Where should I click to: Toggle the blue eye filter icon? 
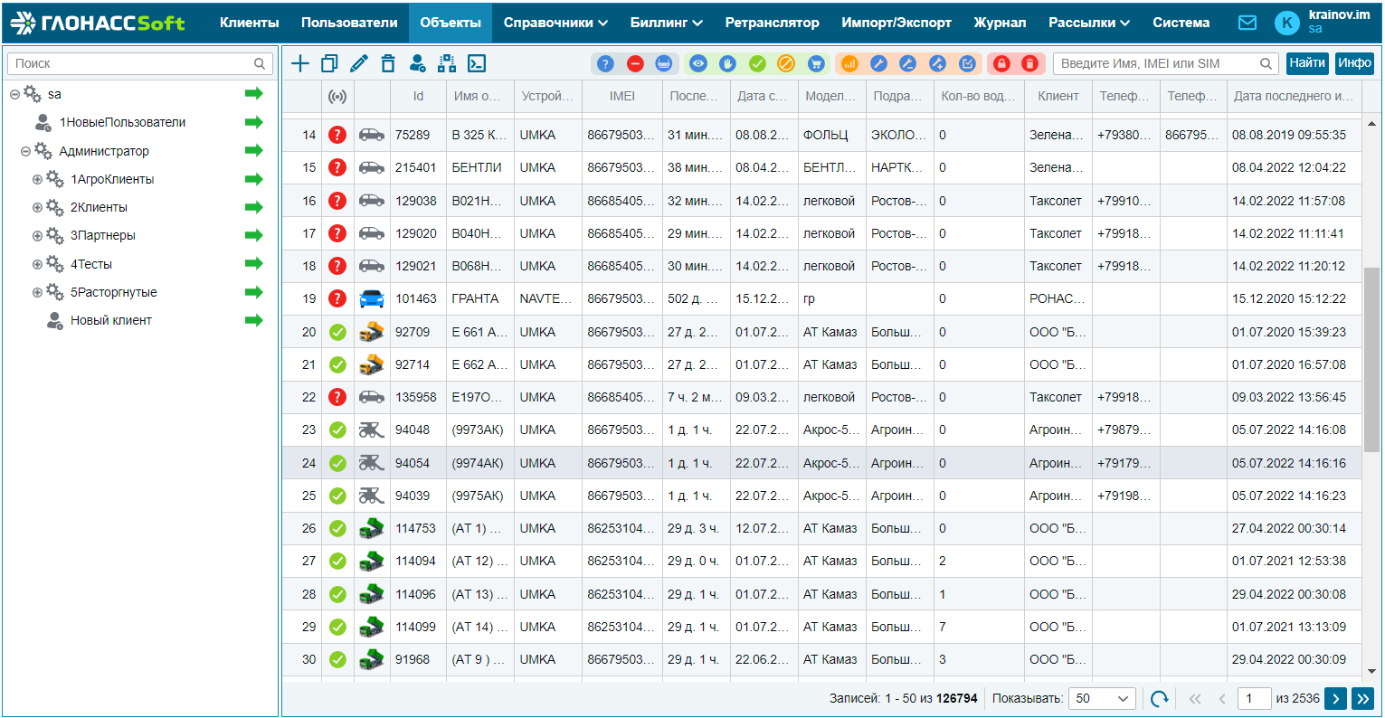698,63
